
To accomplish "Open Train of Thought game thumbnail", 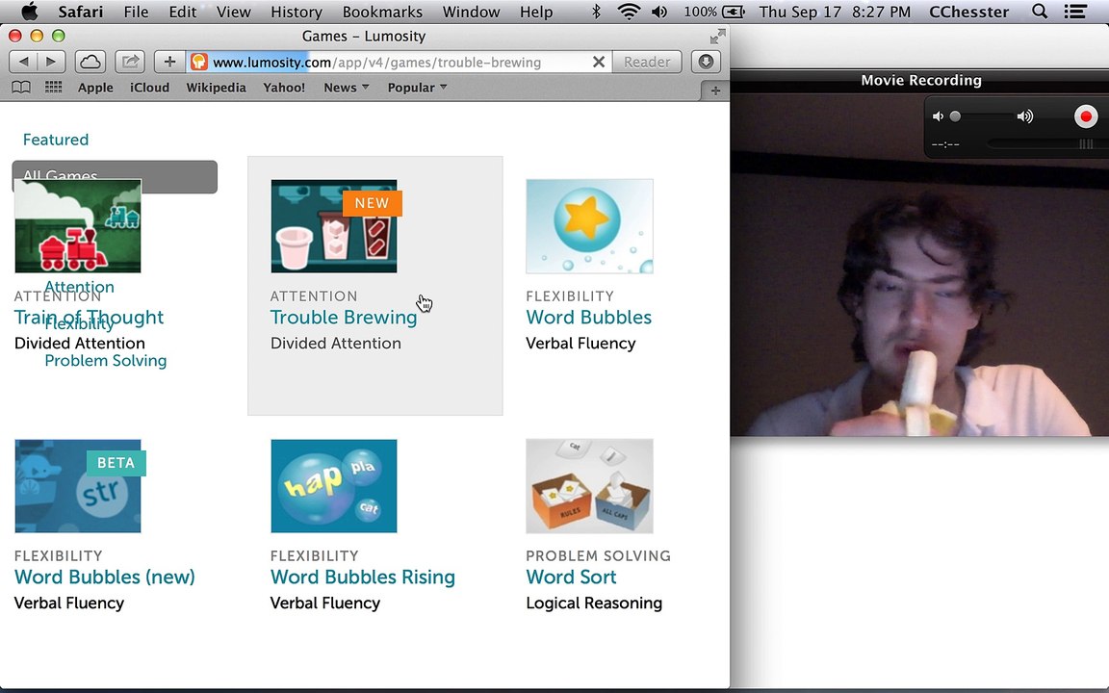I will coord(78,226).
